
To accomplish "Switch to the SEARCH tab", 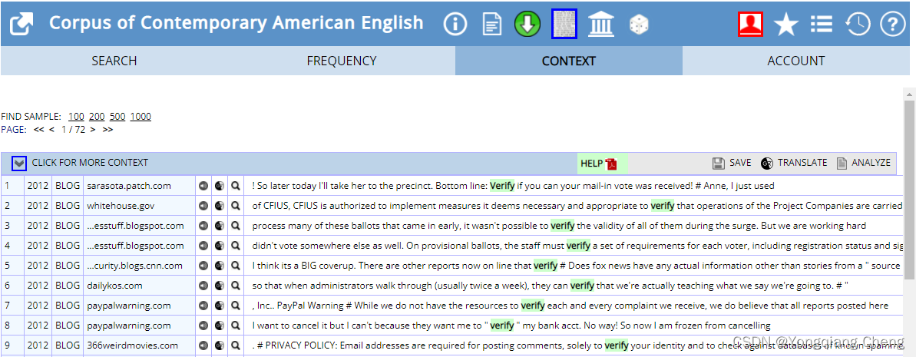I will pos(114,61).
